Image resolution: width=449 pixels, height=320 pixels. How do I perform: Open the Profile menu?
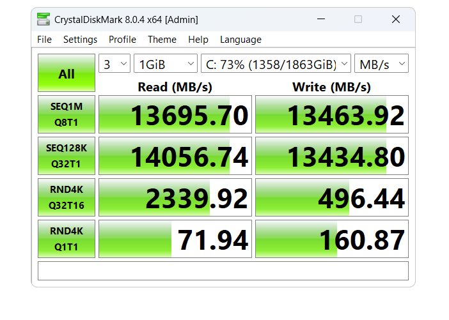tap(122, 40)
